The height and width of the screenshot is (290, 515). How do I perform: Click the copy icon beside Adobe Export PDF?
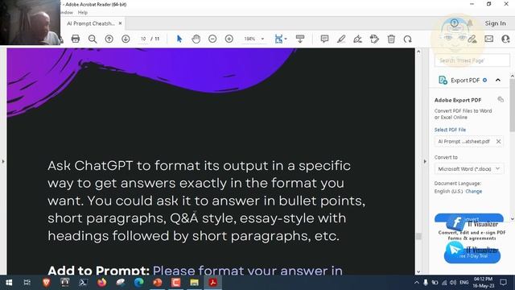501,99
